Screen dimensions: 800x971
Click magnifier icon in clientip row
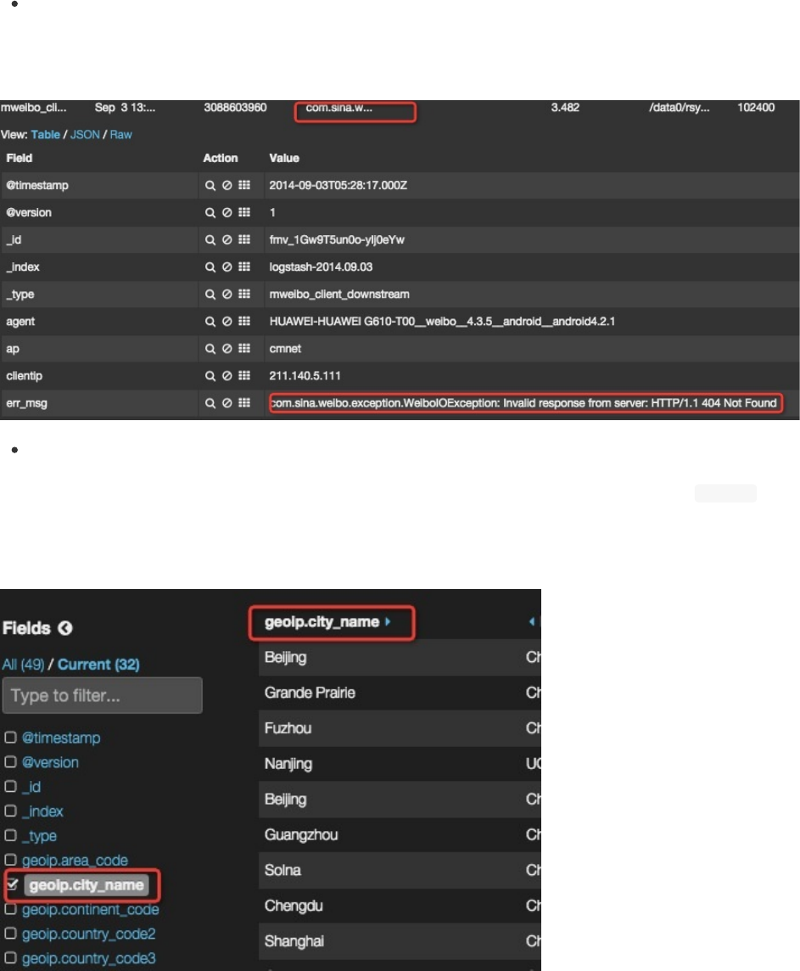210,376
